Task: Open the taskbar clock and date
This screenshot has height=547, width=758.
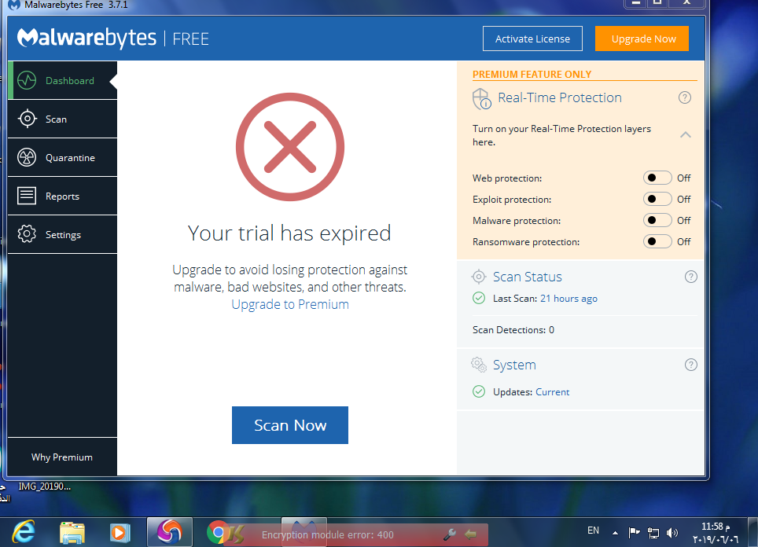Action: (x=716, y=533)
